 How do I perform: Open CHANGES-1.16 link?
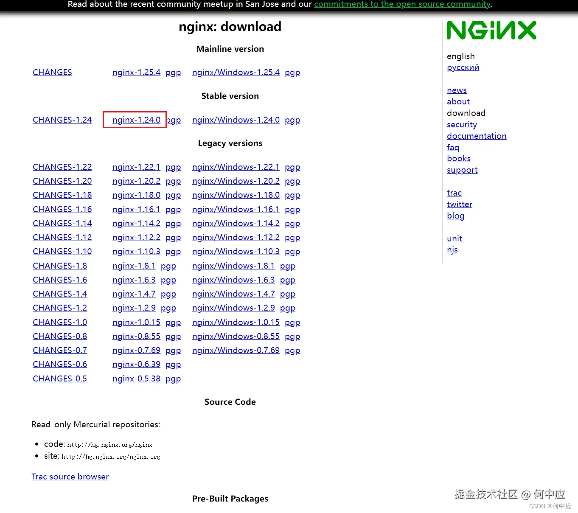tap(62, 210)
